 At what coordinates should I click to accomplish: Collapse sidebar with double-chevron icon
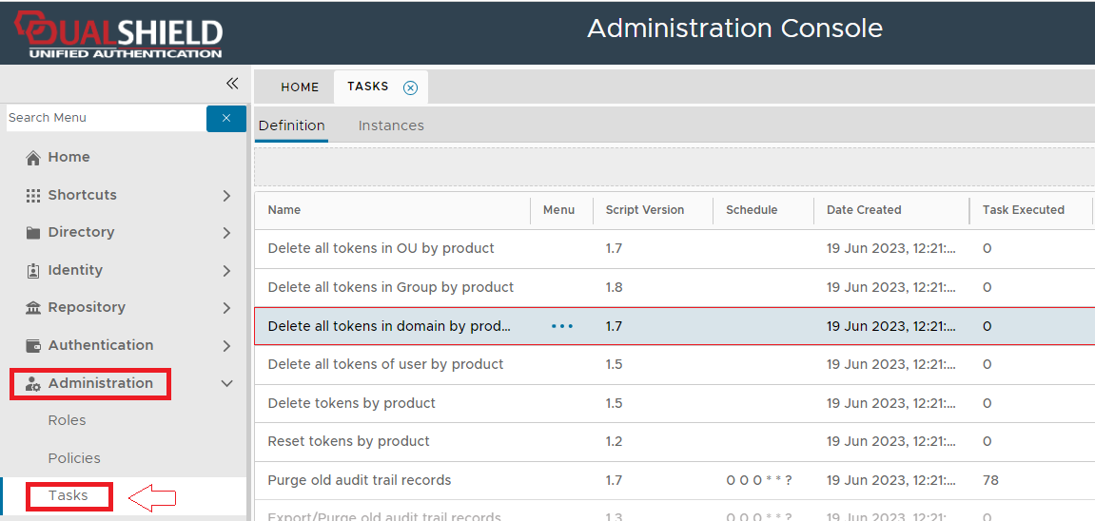231,84
